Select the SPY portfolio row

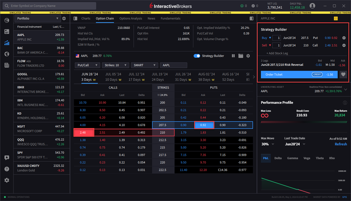[x=42, y=155]
